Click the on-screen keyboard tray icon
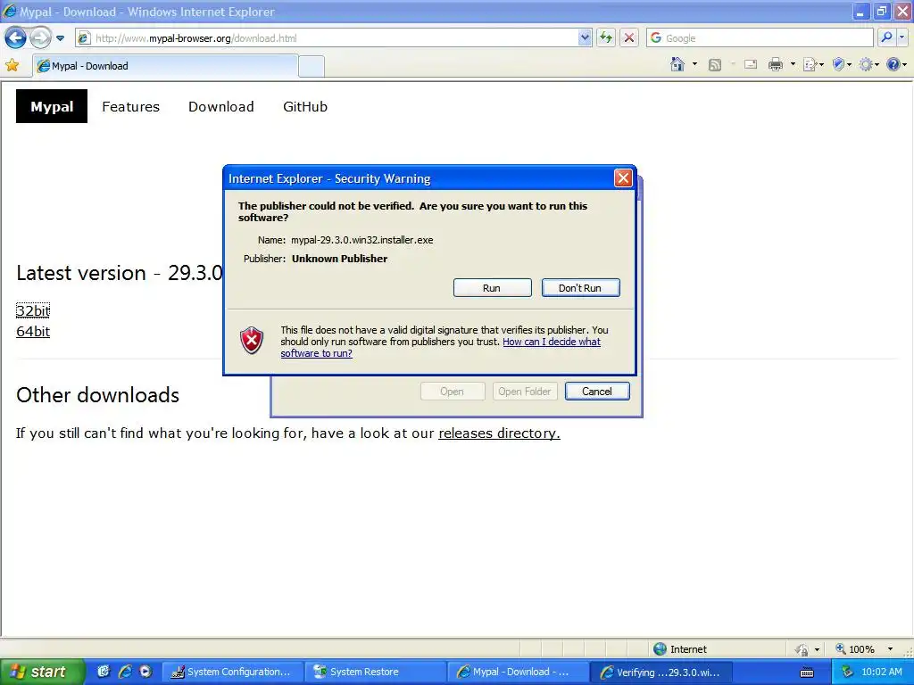Screen dimensions: 914x685 (807, 673)
